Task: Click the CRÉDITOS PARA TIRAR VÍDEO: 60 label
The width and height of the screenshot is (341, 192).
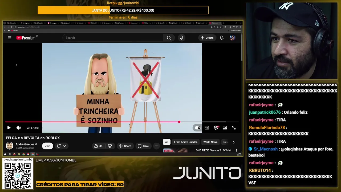Action: 80,185
